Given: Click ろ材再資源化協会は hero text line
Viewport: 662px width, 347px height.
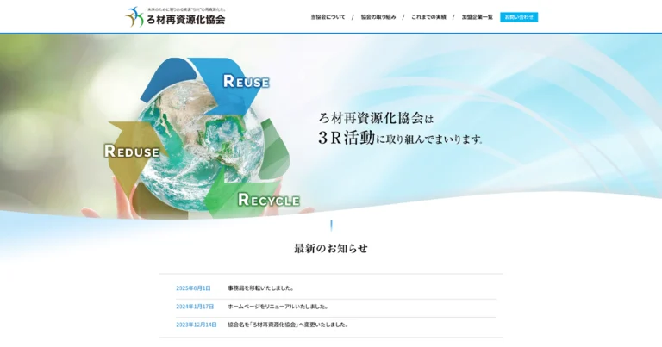Looking at the screenshot, I should pos(376,119).
